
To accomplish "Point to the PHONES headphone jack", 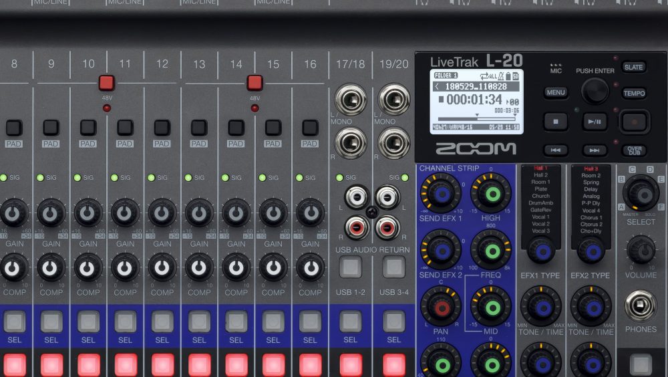I will pos(641,305).
